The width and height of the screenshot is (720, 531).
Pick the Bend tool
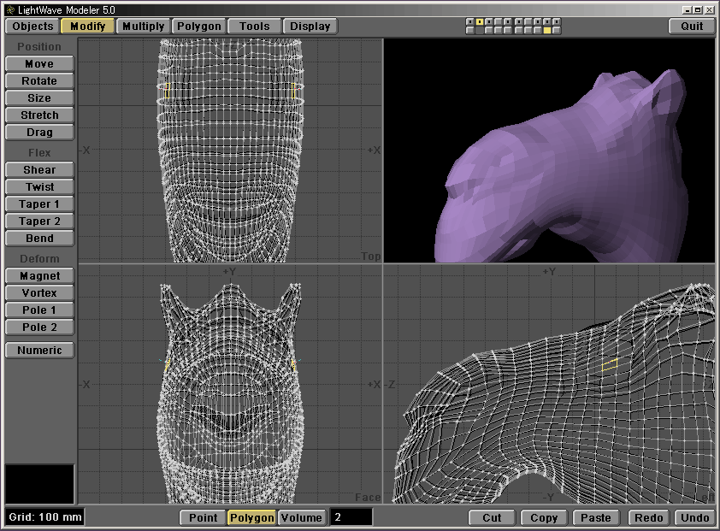coord(39,239)
